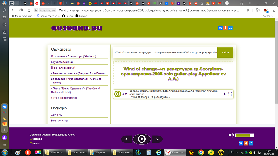278x156 pixels.
Task: Share via Odnoklassniki icon in the bottom player
Action: (x=246, y=143)
